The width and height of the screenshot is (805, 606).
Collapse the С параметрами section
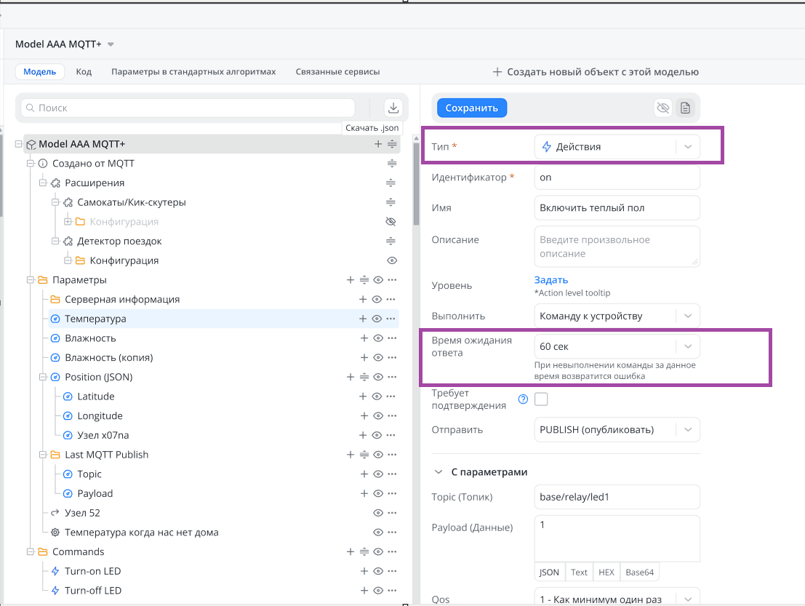438,472
